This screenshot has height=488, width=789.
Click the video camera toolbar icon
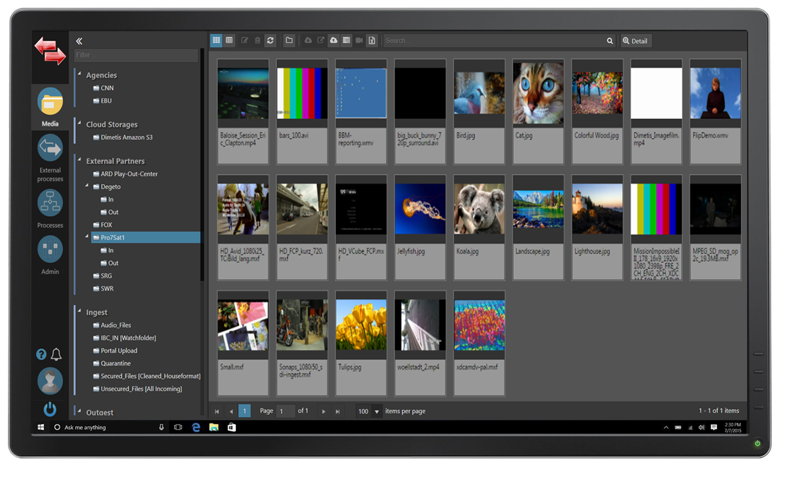click(x=359, y=40)
